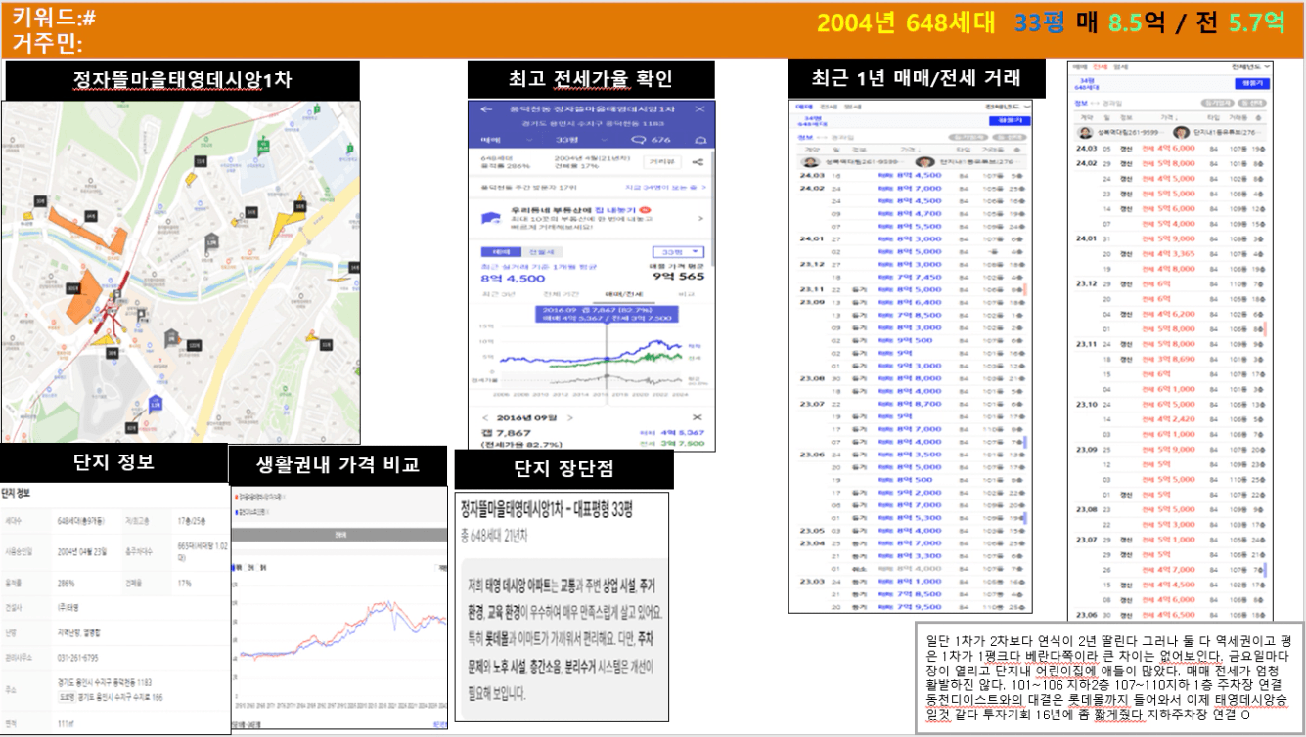Click the notes text box beginning 일단 1차가
Image resolution: width=1306 pixels, height=737 pixels.
1108,677
